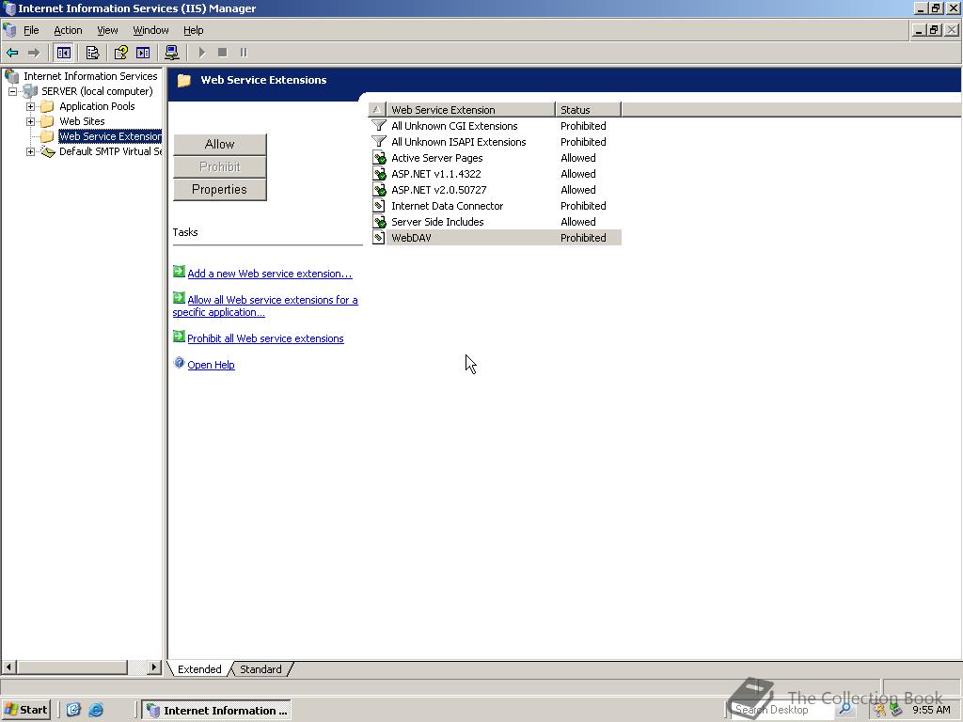This screenshot has height=722, width=963.
Task: Click the Prohibited status of the WebDAV row
Action: (583, 238)
